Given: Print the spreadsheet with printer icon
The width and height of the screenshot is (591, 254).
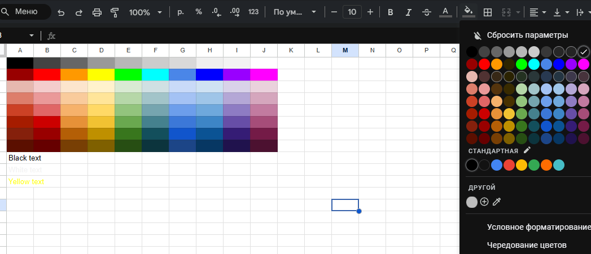Looking at the screenshot, I should (x=97, y=12).
